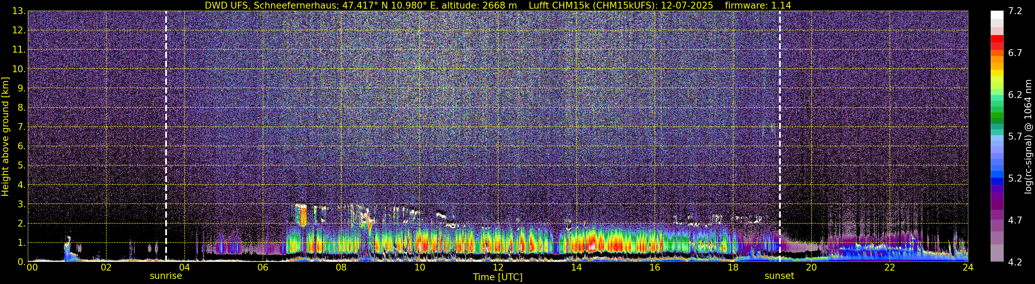The width and height of the screenshot is (1035, 284).
Task: Click the white top color of the colorbar
Action: tap(997, 15)
